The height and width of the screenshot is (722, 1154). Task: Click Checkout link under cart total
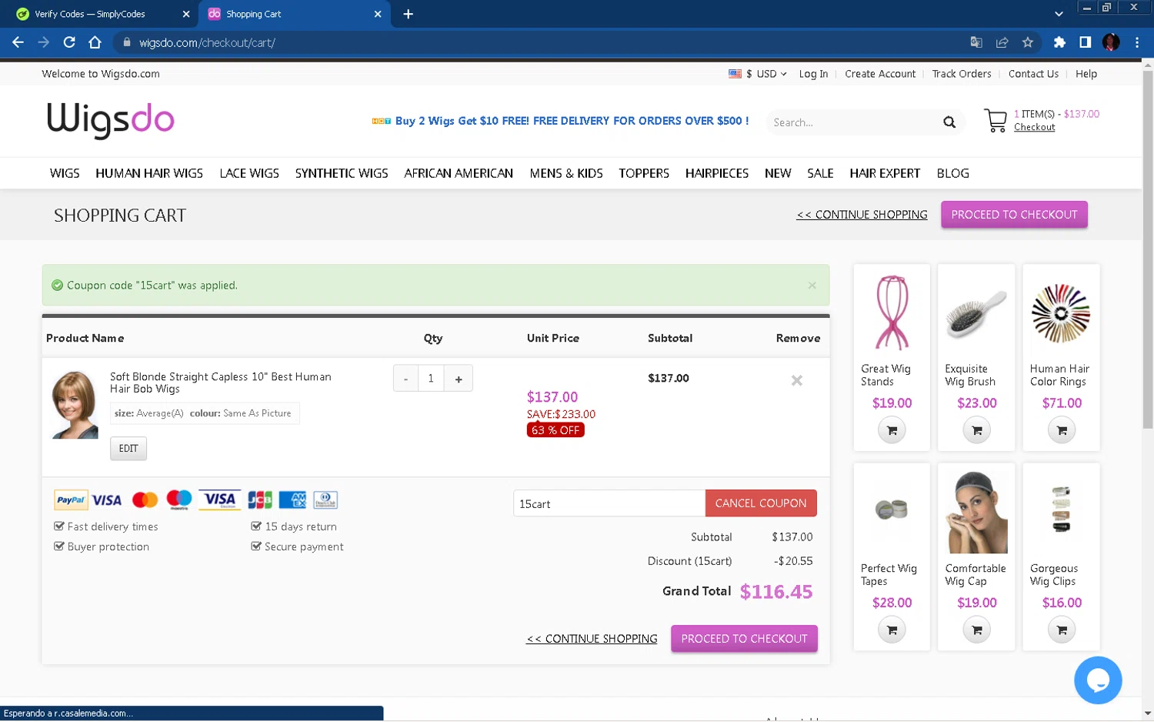[x=1034, y=128]
